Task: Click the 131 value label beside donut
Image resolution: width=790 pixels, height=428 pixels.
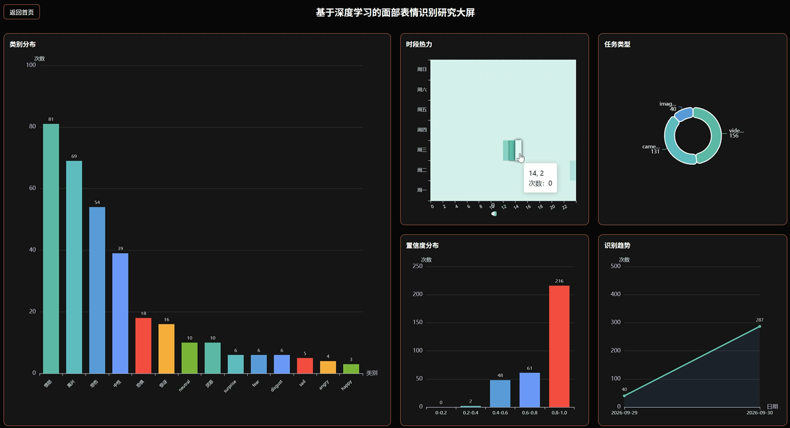Action: 655,152
